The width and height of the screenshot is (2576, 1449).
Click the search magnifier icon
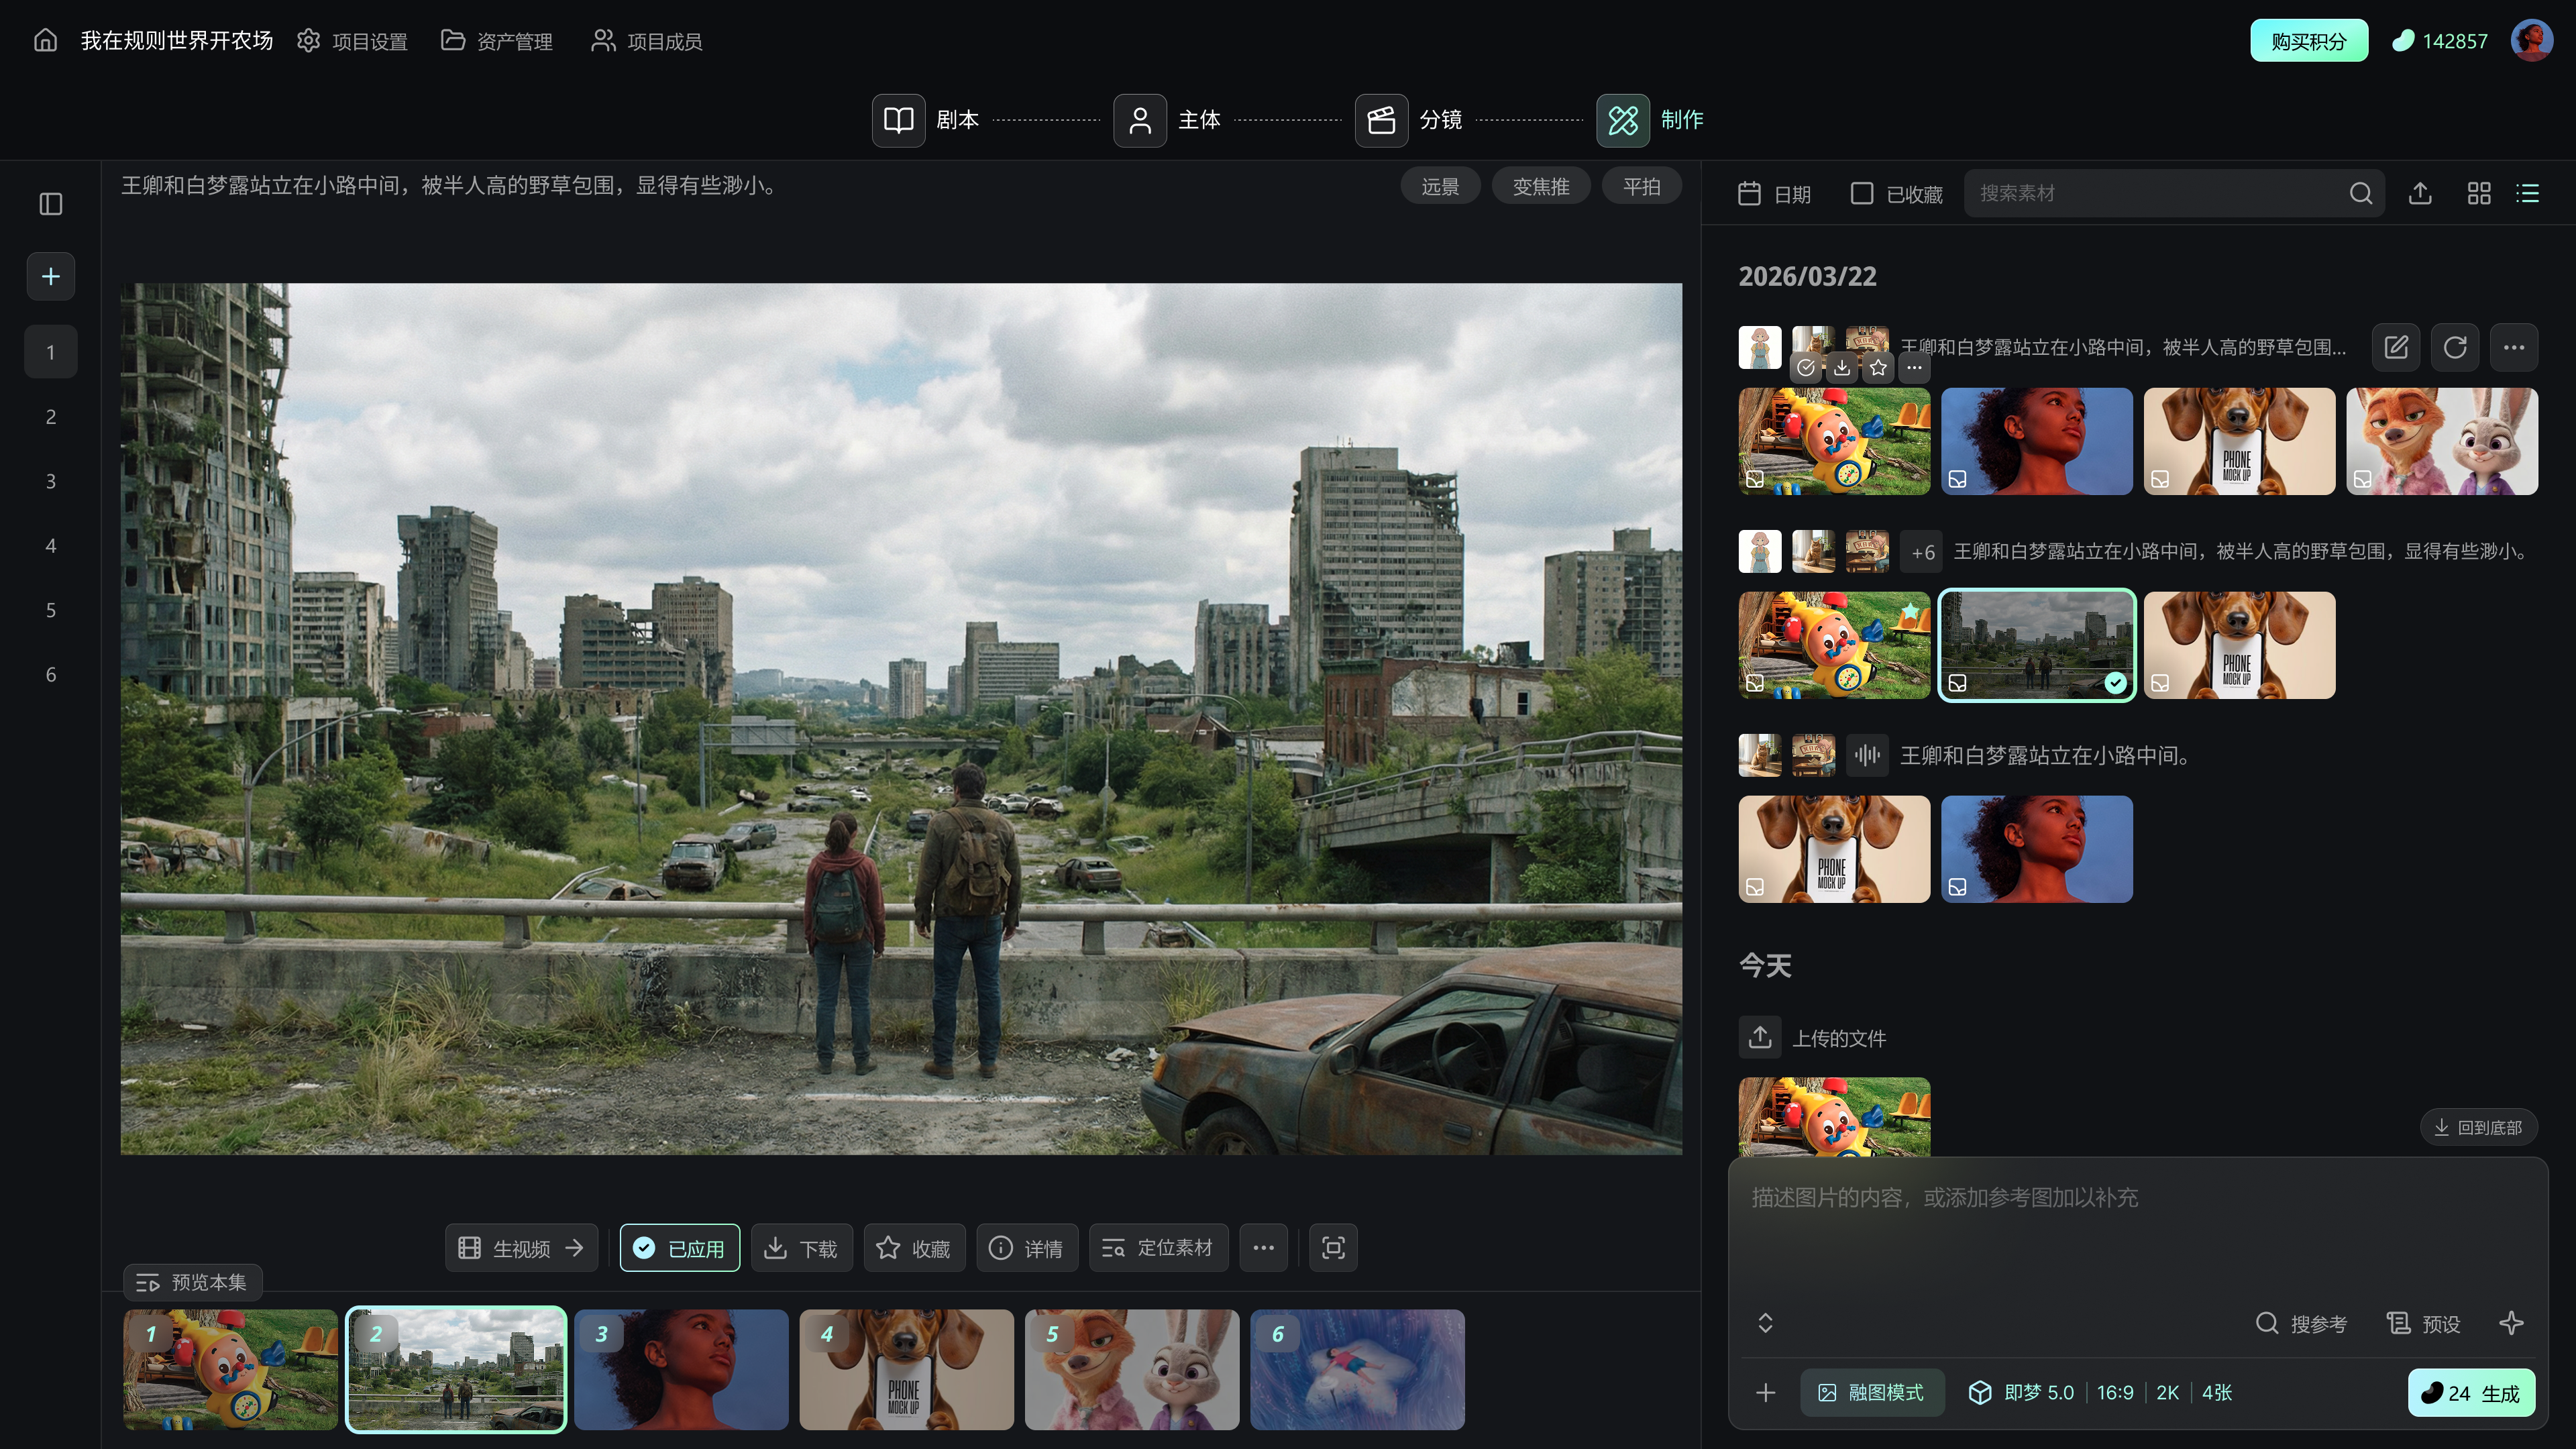coord(2361,193)
